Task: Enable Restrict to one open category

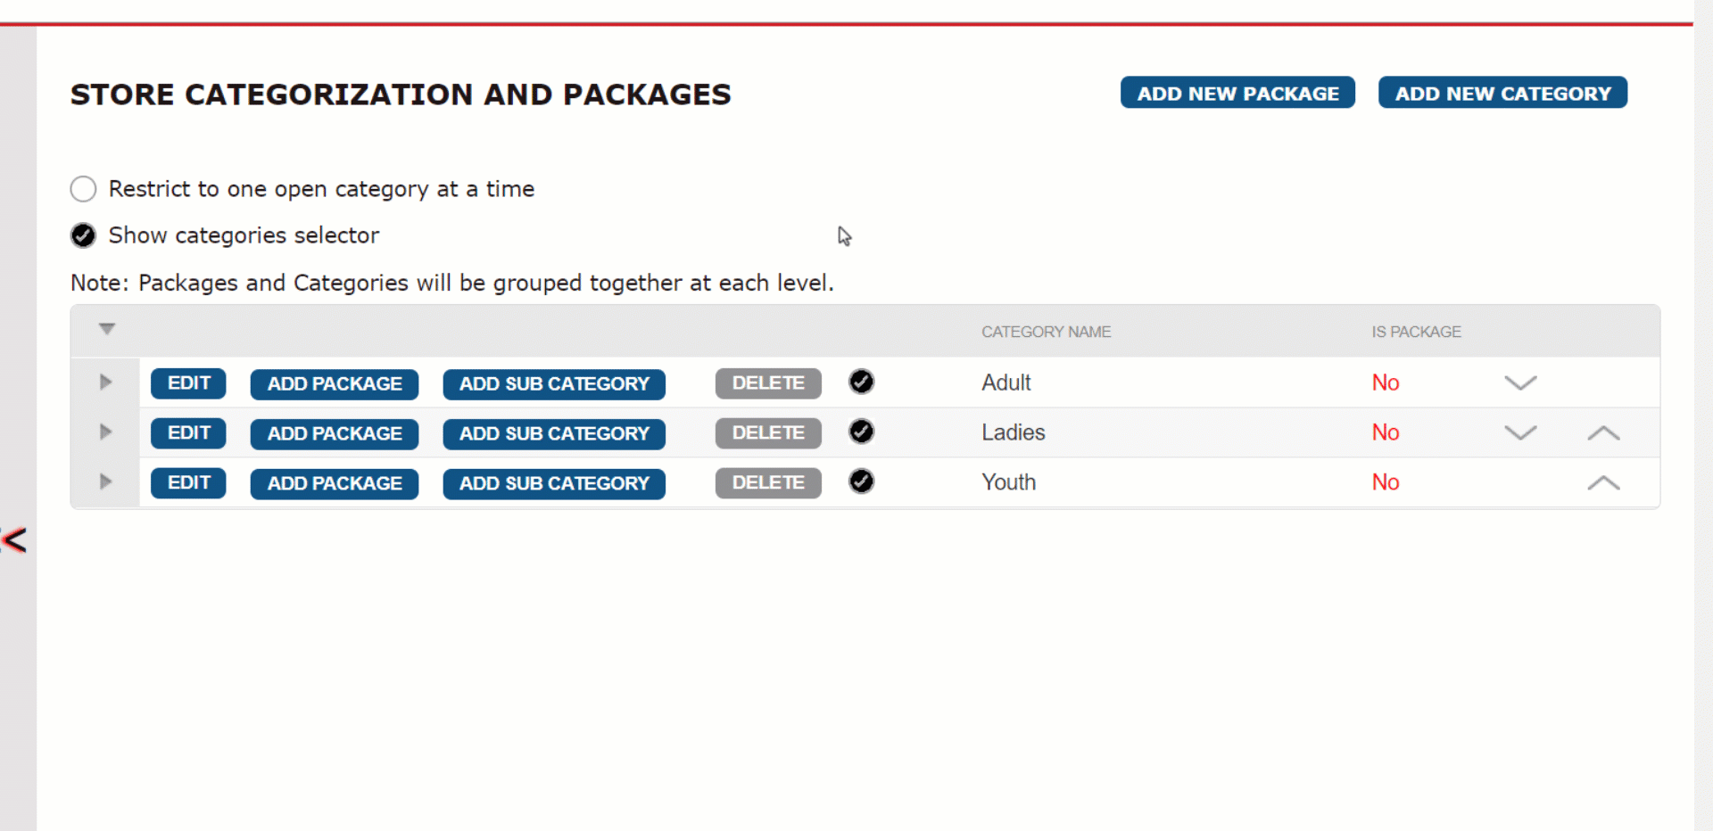Action: 83,189
